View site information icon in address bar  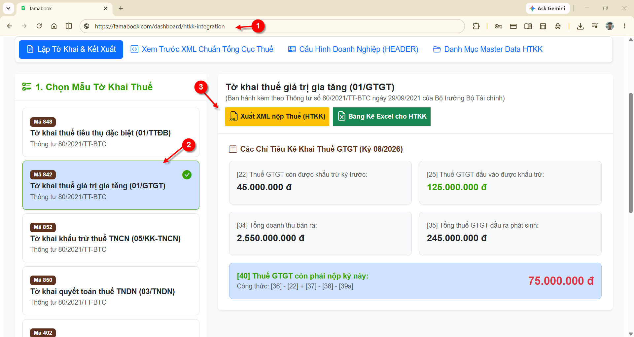click(87, 26)
